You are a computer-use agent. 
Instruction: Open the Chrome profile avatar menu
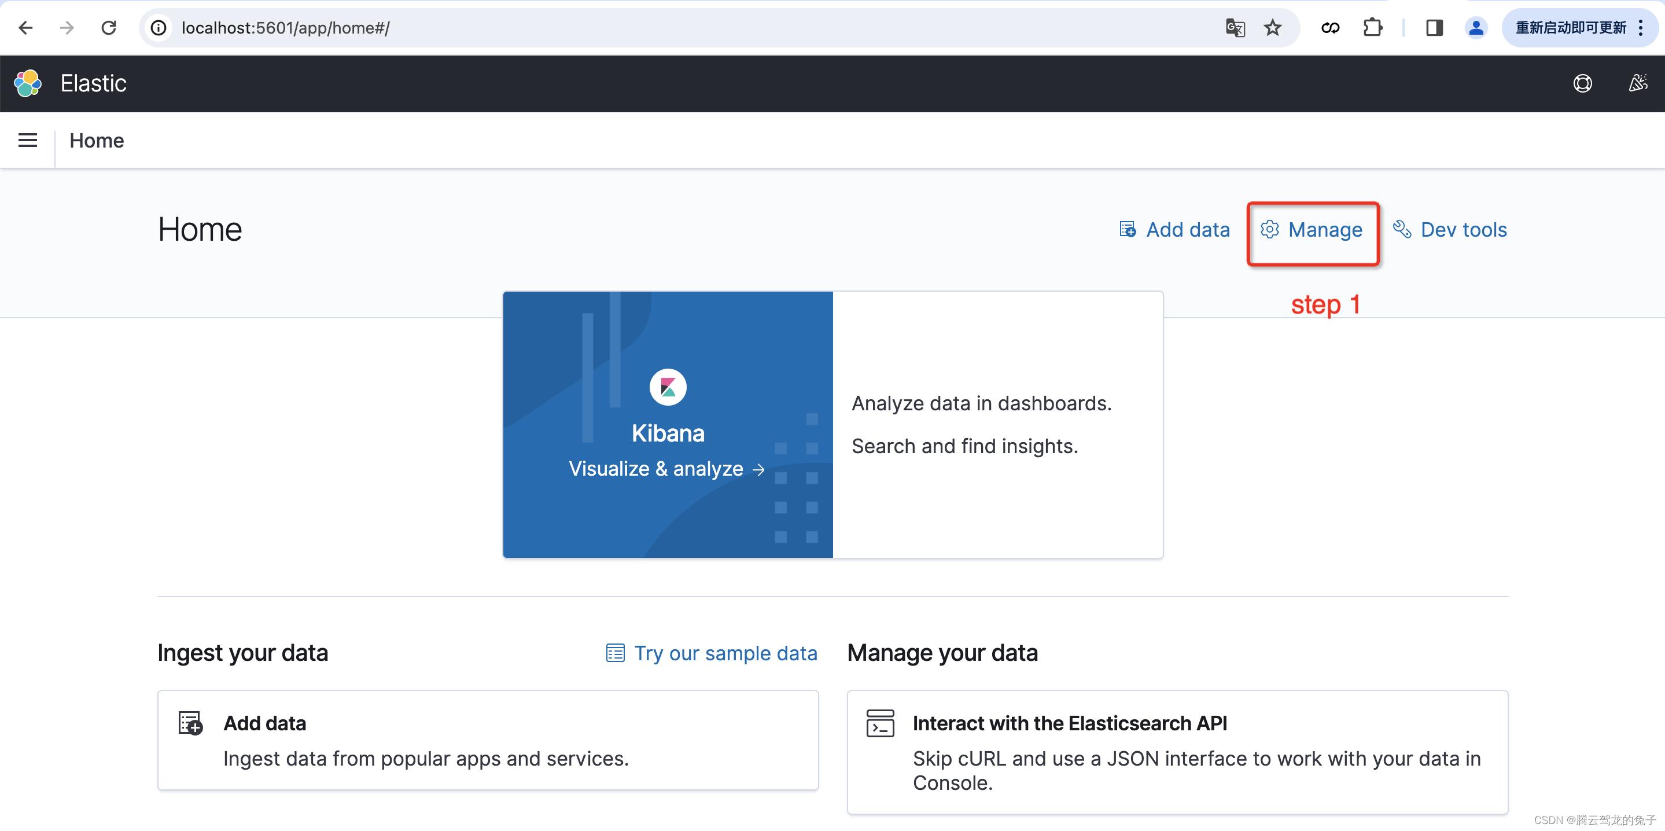tap(1476, 28)
